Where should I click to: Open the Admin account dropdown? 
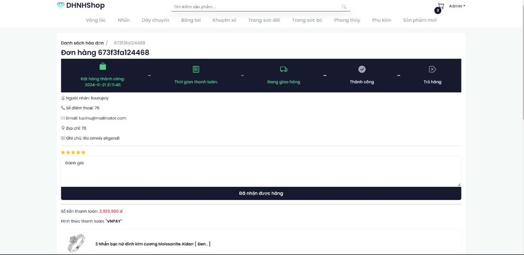(457, 6)
